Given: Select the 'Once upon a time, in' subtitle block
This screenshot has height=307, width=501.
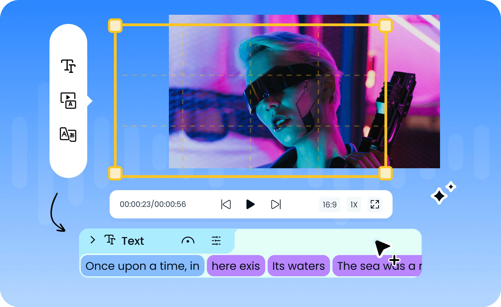Looking at the screenshot, I should tap(142, 266).
